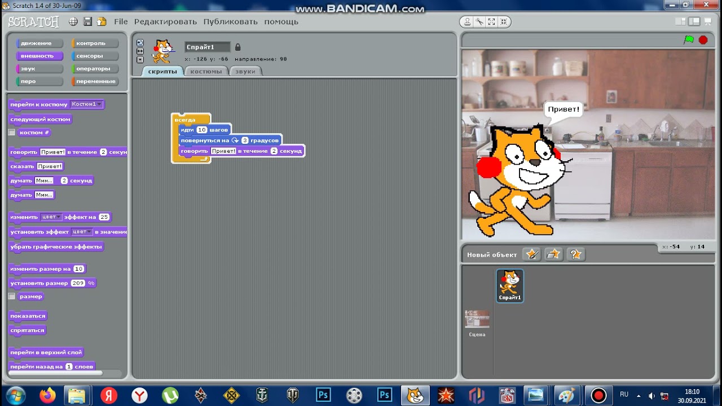Viewport: 722px width, 406px height.
Task: Select the переменные block category
Action: (95, 81)
